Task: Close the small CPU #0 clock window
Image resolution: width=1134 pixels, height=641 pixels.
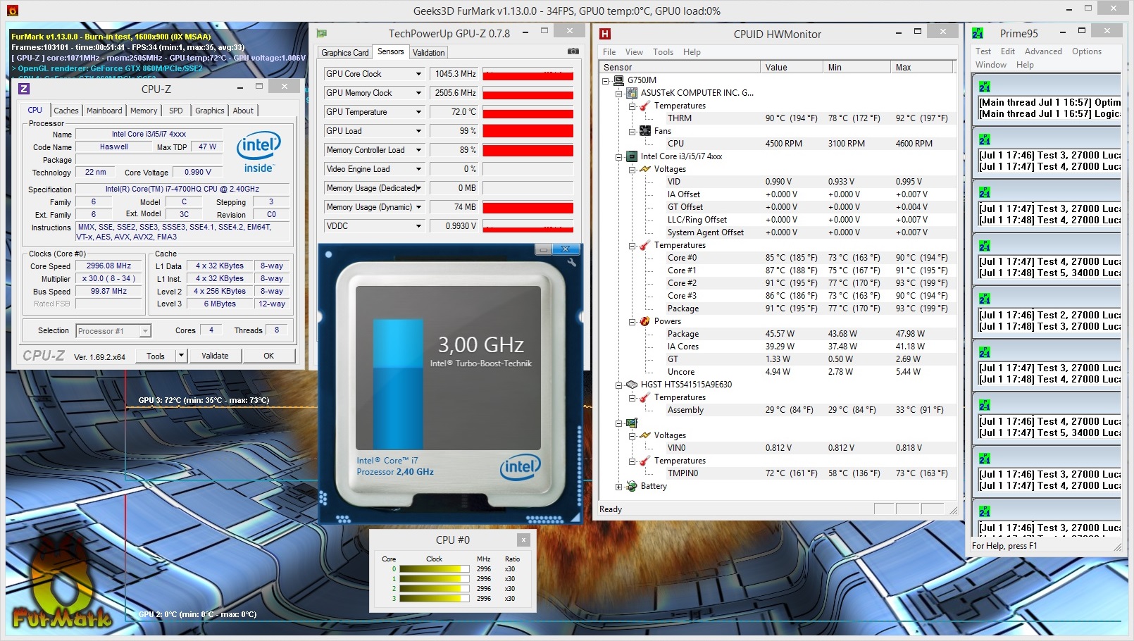Action: 523,540
